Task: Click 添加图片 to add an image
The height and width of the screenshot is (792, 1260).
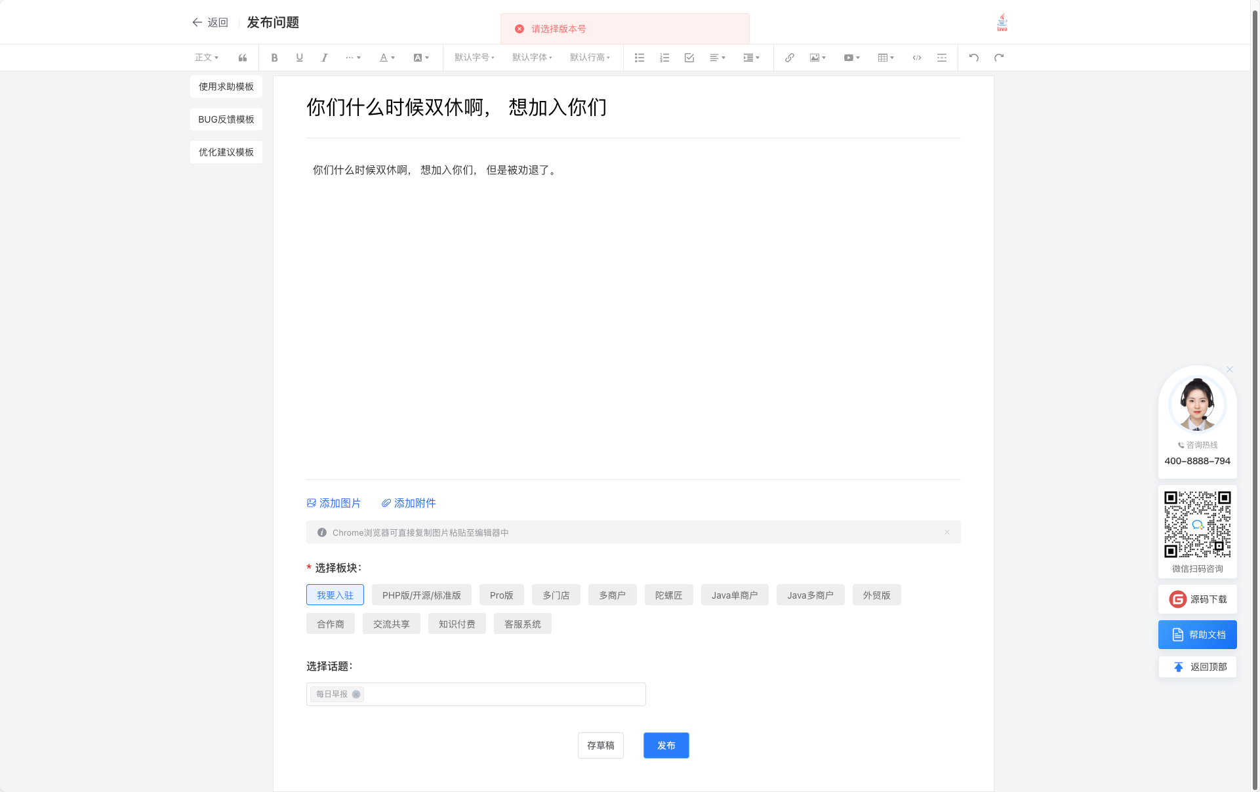Action: [x=334, y=504]
